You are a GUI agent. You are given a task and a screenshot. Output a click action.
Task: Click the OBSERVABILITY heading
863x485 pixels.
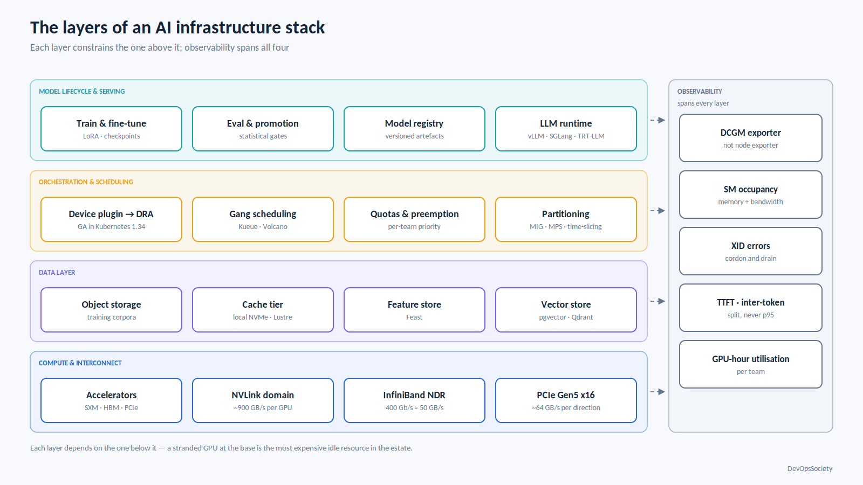coord(700,92)
